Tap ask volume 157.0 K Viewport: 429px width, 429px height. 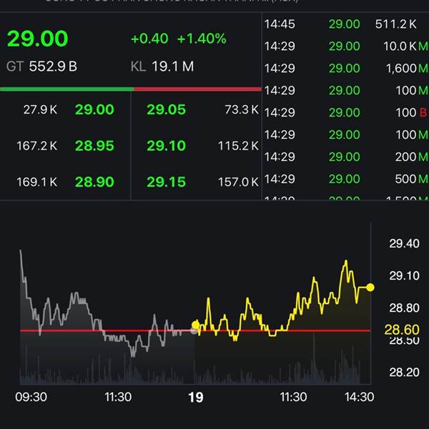click(x=238, y=182)
